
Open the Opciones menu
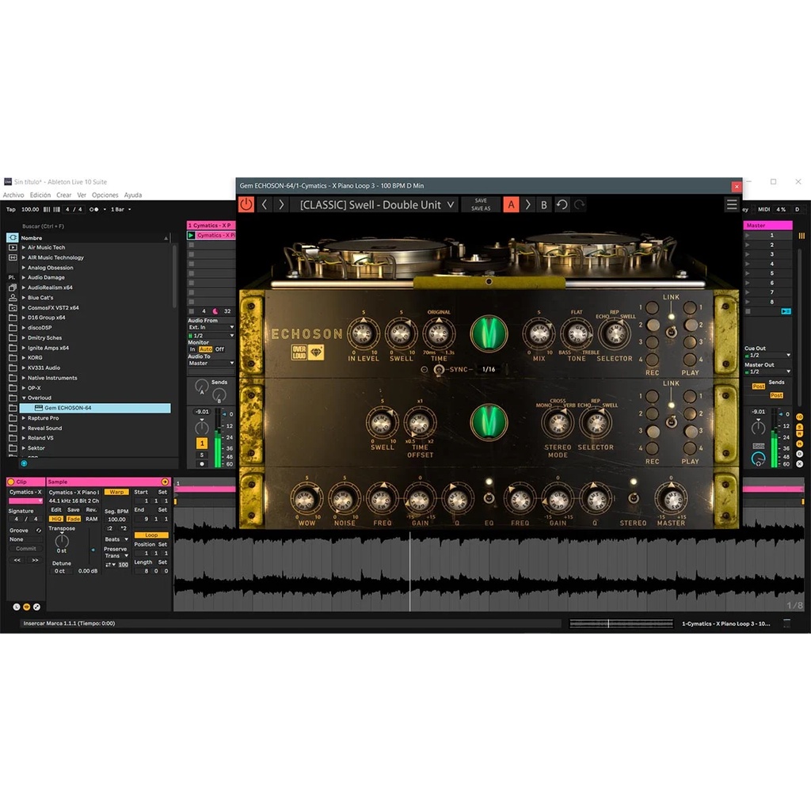[105, 195]
